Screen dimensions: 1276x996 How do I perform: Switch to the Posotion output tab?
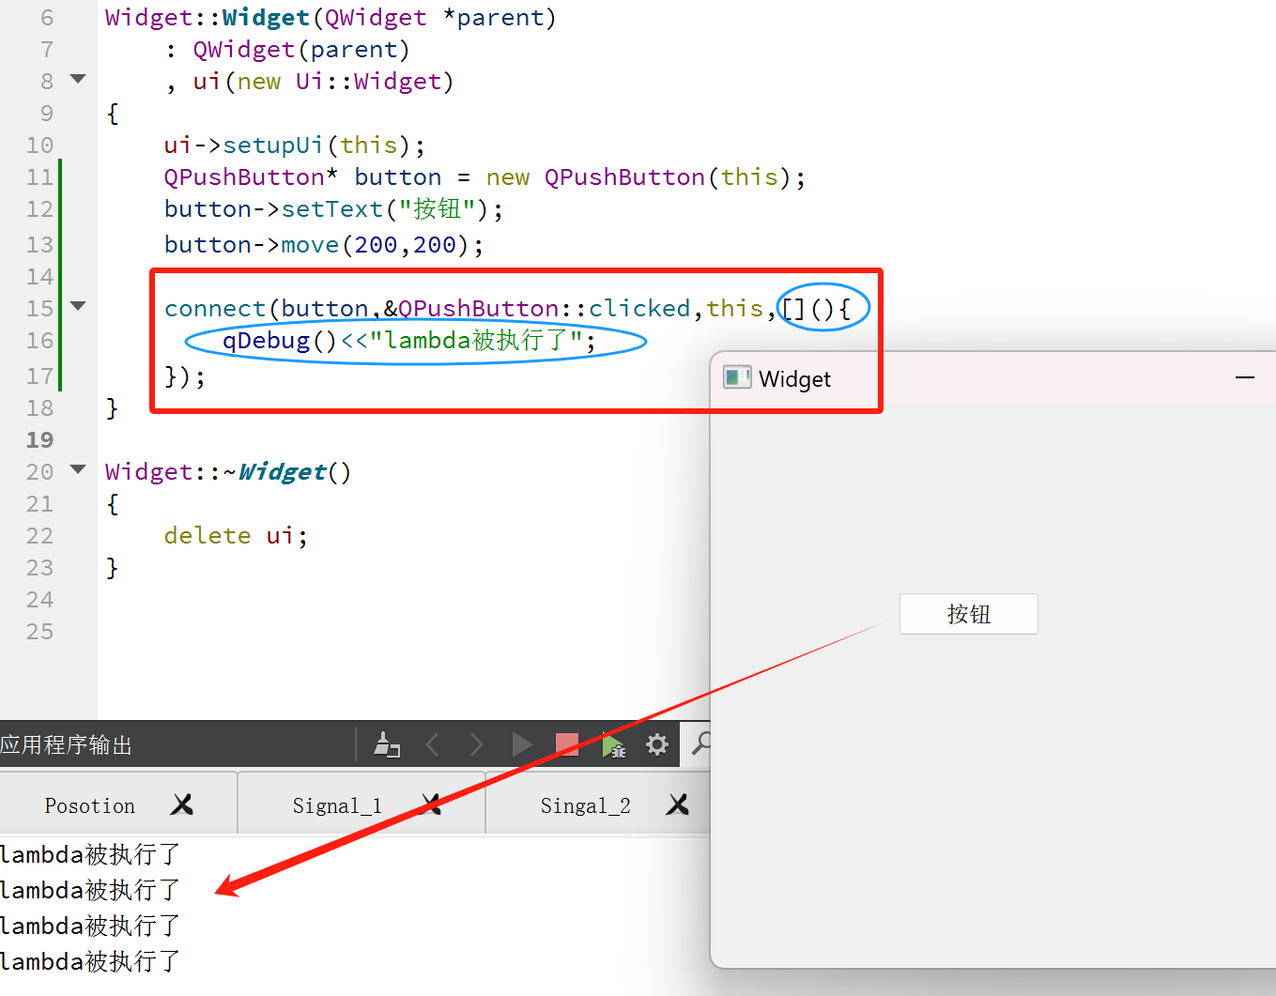(90, 805)
